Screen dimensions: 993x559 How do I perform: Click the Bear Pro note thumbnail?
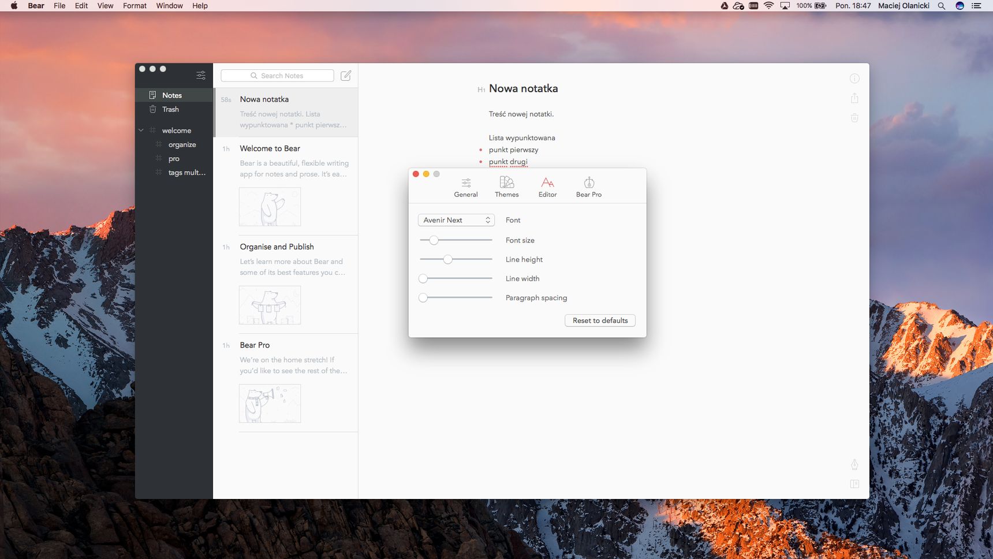point(270,403)
